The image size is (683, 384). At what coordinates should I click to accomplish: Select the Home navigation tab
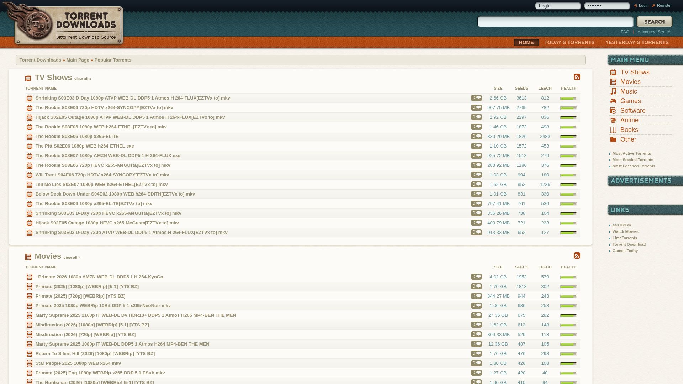[x=526, y=42]
